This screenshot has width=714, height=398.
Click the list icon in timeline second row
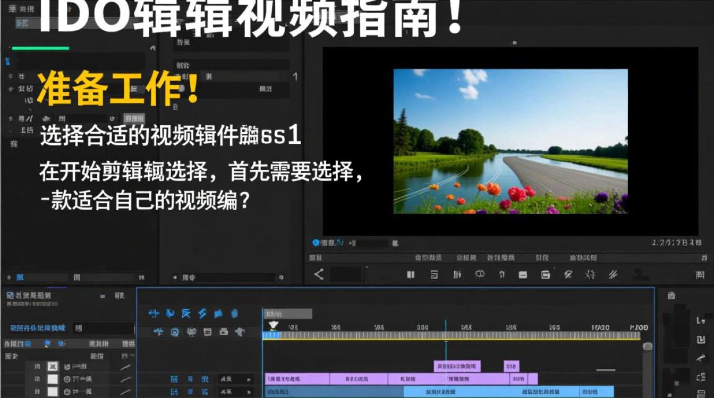coord(208,332)
